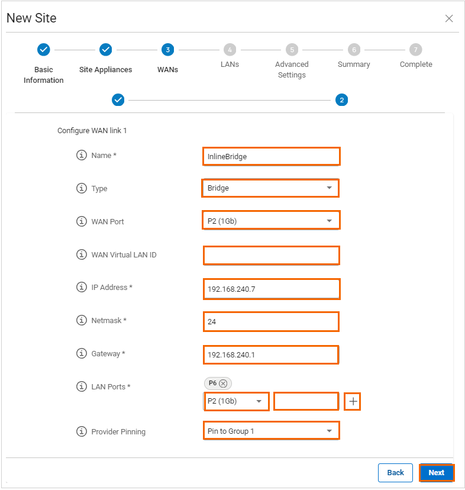Add LAN port with plus button
The image size is (465, 490).
[353, 401]
